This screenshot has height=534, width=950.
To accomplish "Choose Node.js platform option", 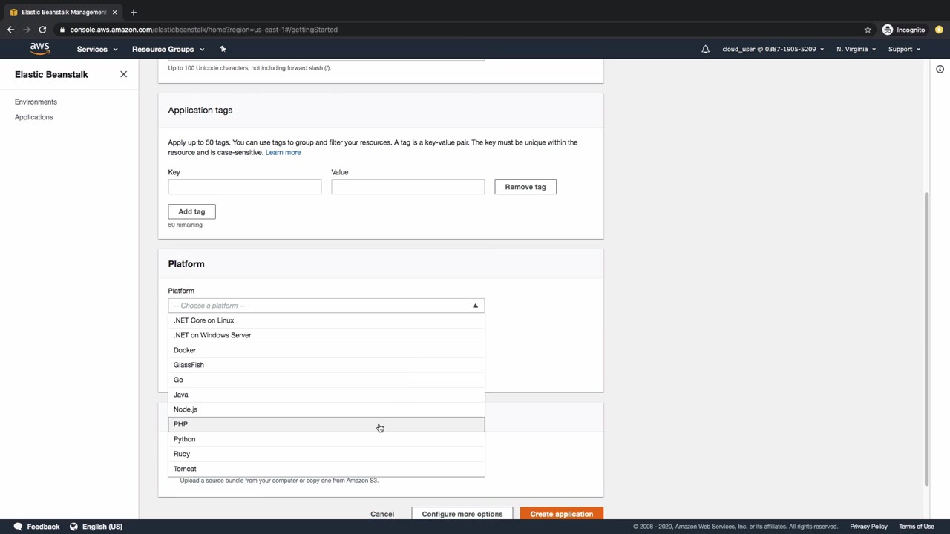I will [186, 409].
